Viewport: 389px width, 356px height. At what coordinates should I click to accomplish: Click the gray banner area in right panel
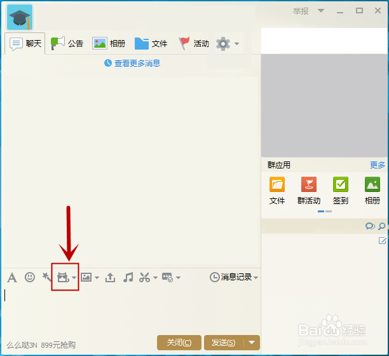click(324, 106)
